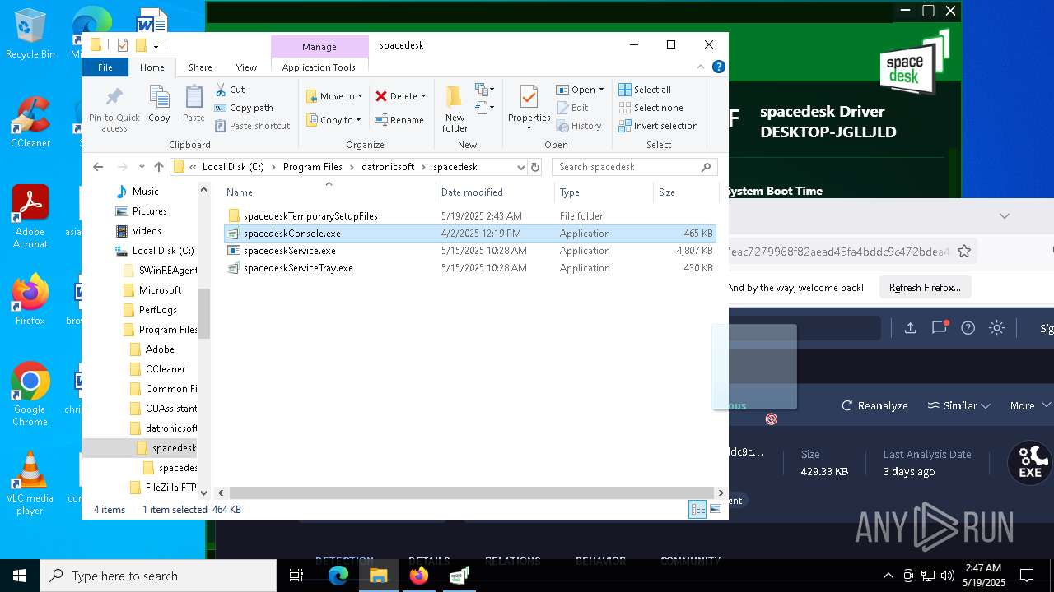The width and height of the screenshot is (1054, 592).
Task: Click Search spacedesk input field
Action: (635, 167)
